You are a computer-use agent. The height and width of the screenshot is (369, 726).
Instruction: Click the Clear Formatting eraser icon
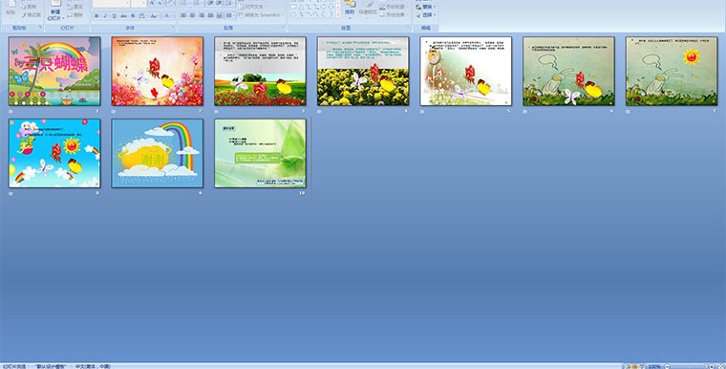[x=170, y=3]
